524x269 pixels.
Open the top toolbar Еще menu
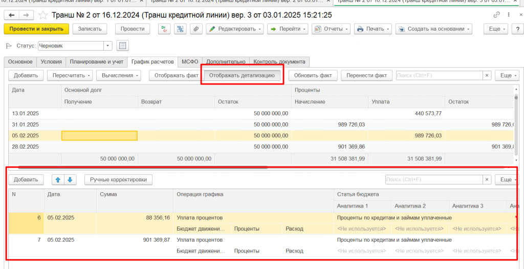click(x=495, y=29)
